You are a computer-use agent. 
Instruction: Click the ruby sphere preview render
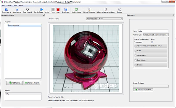86,58
